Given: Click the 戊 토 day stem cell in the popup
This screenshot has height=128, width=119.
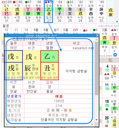Looking at the screenshot, I should pyautogui.click(x=14, y=57).
